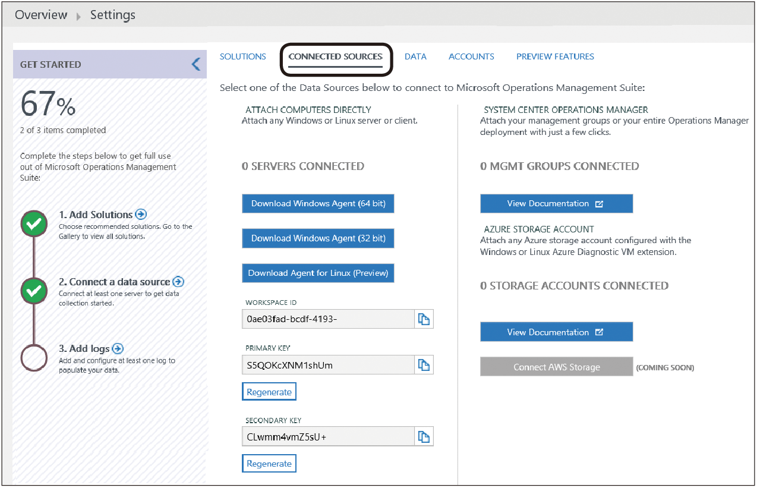Screen dimensions: 757x488
Task: Click the 'GET STARTED' panel title
Action: point(51,64)
